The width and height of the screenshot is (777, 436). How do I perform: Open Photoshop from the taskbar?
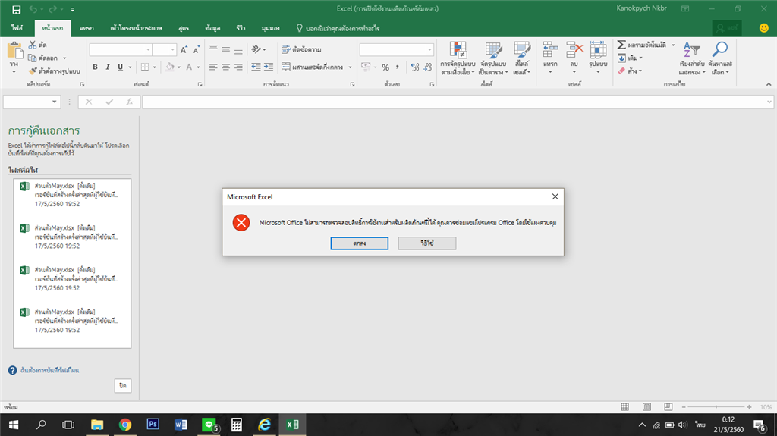[x=153, y=425]
